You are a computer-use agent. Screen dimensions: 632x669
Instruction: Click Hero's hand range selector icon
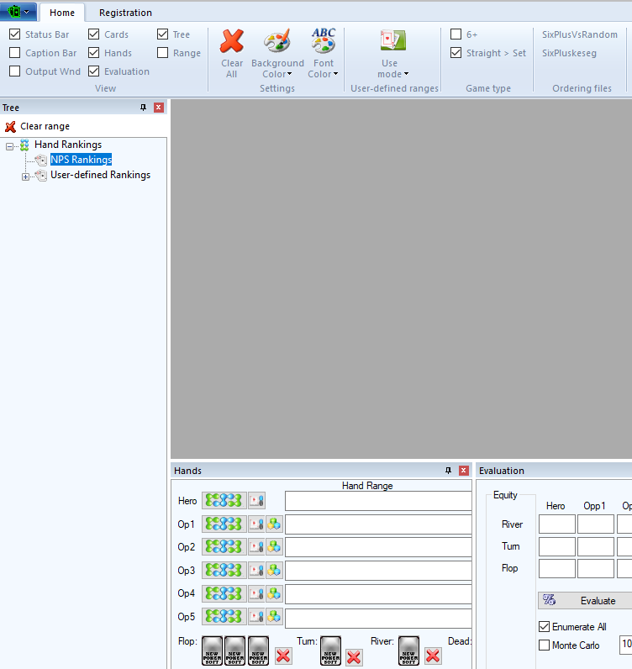point(224,501)
